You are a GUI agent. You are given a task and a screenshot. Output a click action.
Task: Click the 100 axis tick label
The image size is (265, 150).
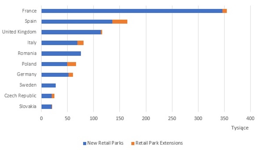point(94,118)
